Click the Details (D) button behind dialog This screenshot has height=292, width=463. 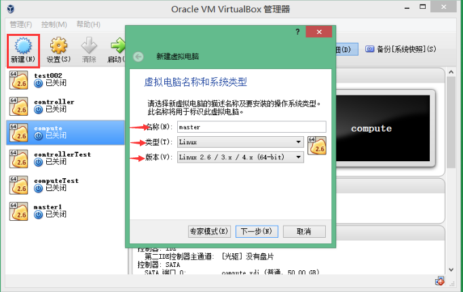tap(347, 49)
